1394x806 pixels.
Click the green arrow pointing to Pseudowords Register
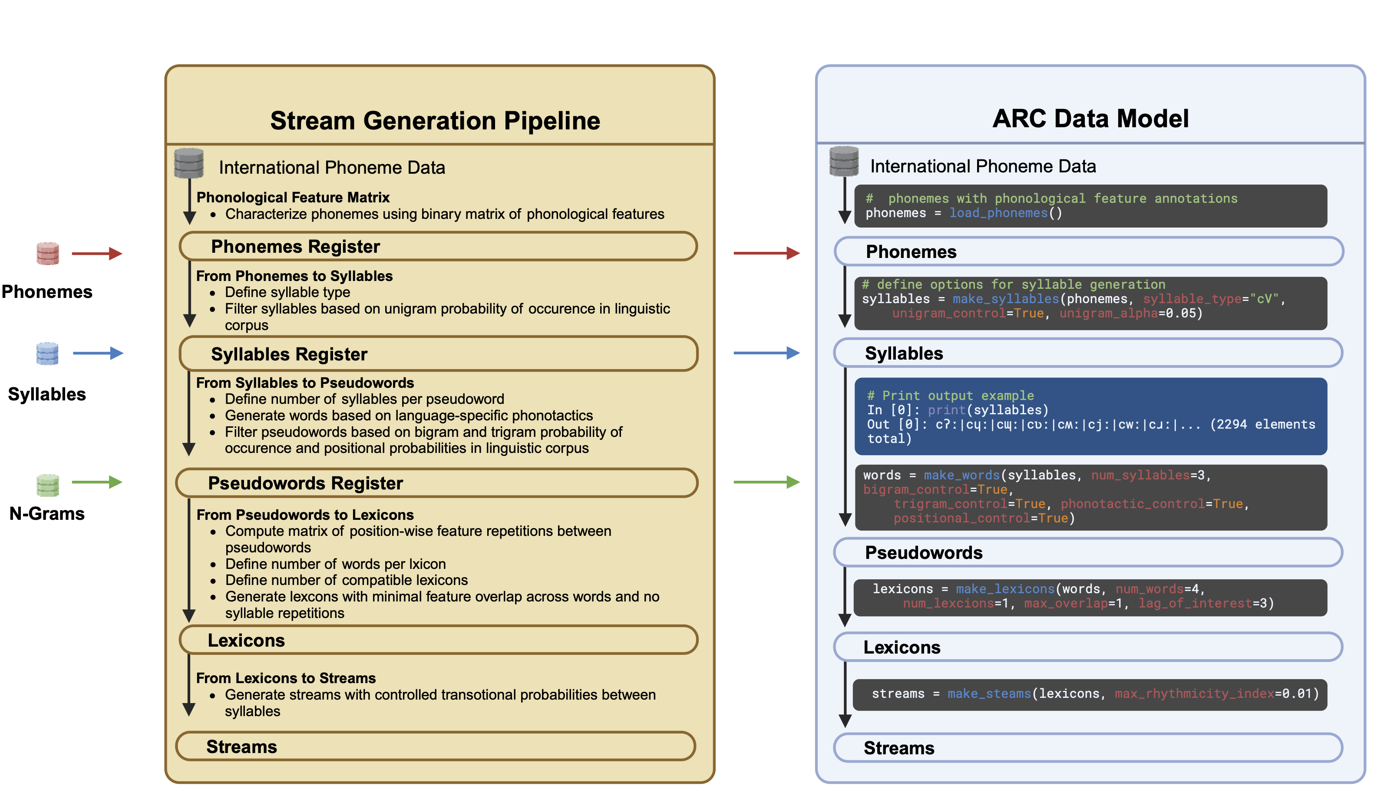pos(97,482)
